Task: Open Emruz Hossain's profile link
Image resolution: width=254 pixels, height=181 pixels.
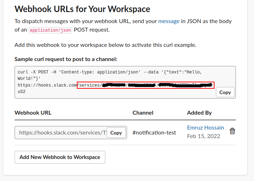Action: click(x=205, y=127)
